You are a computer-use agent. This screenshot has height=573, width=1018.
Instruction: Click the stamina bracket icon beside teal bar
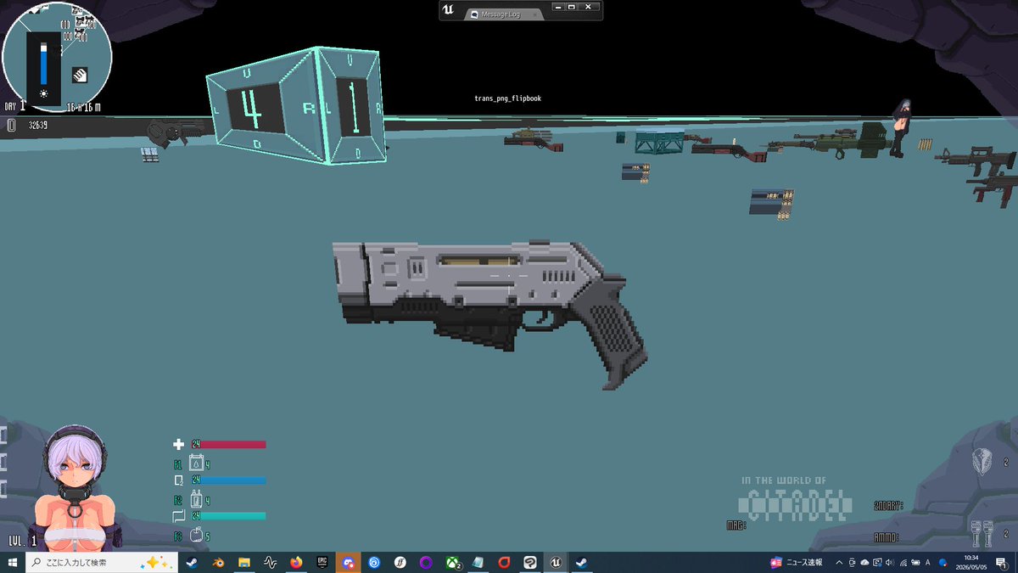tap(178, 516)
